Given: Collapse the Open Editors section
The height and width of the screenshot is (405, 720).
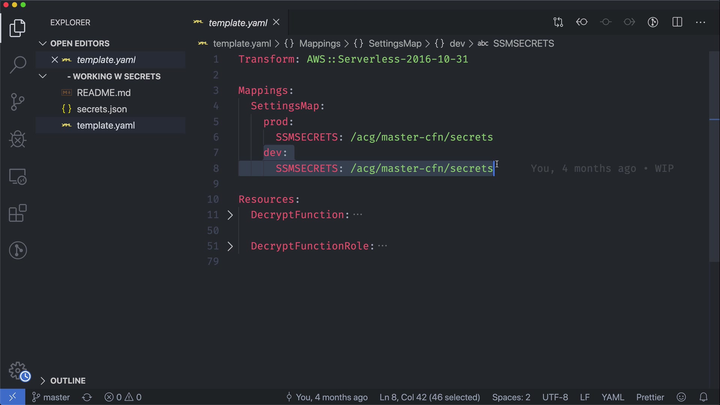Looking at the screenshot, I should click(43, 43).
